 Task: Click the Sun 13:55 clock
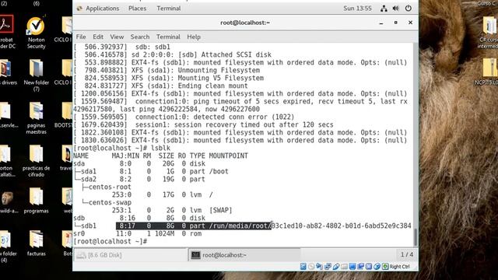pos(357,9)
